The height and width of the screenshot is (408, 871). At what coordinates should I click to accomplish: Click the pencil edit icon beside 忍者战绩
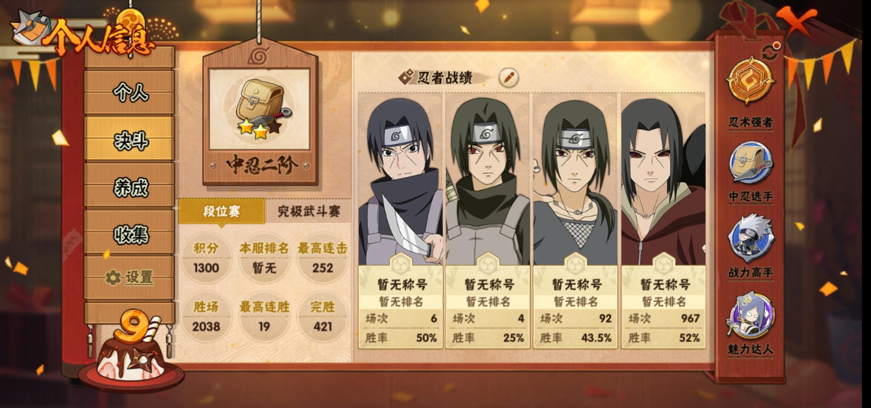pos(508,77)
